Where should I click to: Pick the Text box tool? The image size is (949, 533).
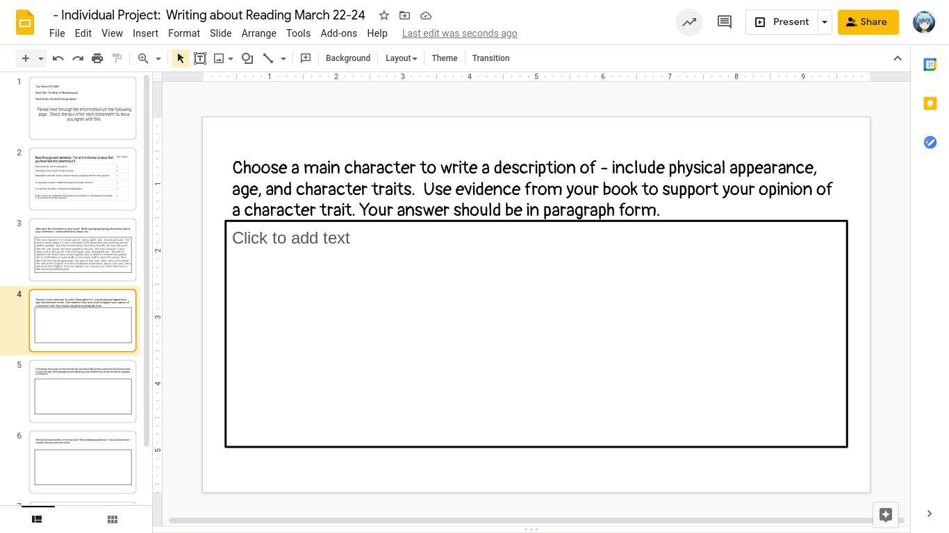click(x=200, y=58)
